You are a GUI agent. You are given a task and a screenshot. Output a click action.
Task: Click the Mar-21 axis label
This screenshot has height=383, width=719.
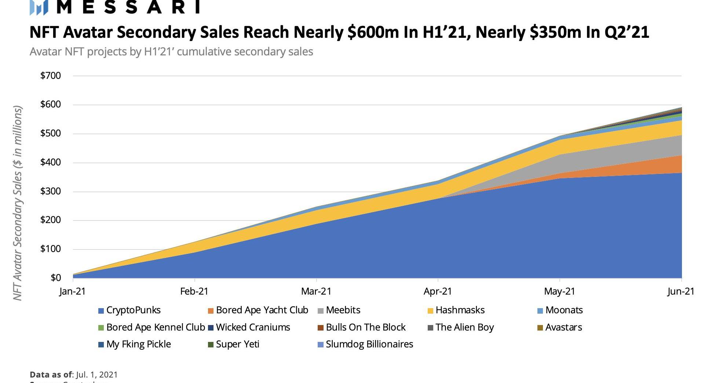pos(316,292)
